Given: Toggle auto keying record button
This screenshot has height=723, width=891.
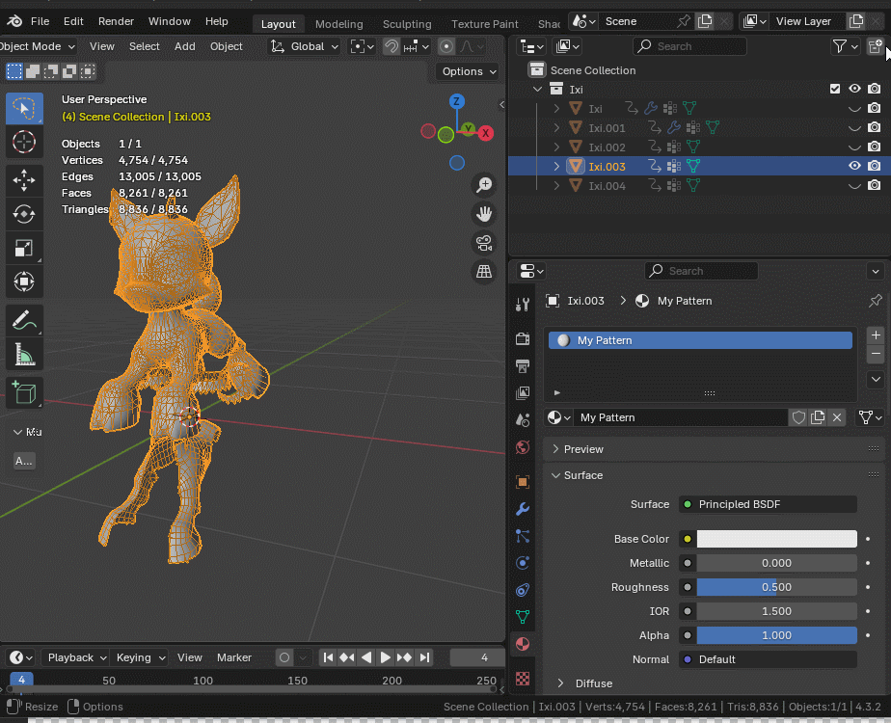Looking at the screenshot, I should [284, 657].
